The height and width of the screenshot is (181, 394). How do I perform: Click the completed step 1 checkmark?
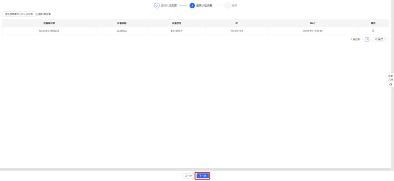click(x=157, y=5)
